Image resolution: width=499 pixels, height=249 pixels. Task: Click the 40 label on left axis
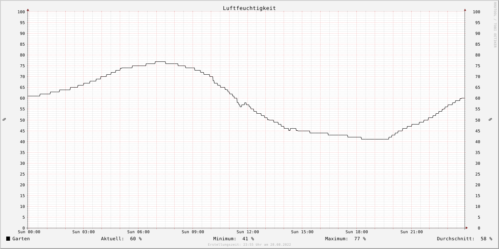tap(22, 142)
